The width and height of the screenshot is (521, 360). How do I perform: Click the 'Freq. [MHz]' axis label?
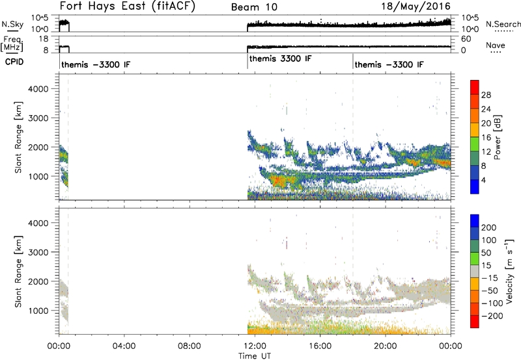[12, 44]
